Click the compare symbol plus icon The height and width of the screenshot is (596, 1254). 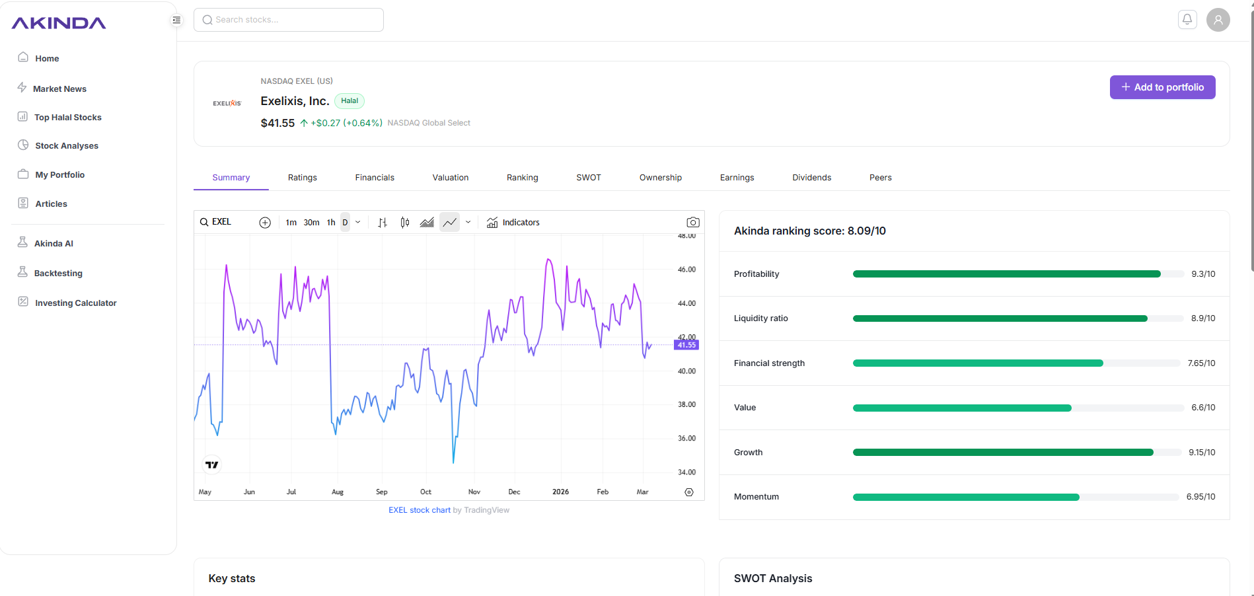point(265,222)
